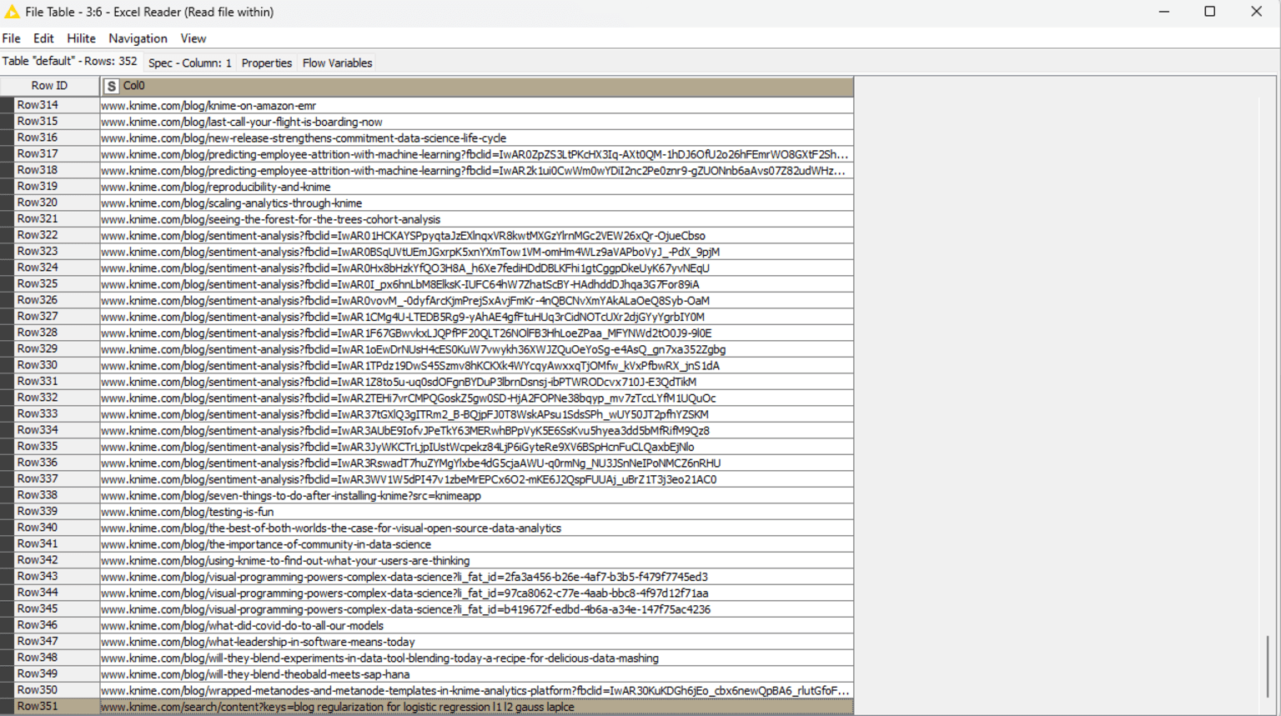Open the Navigation menu

138,38
